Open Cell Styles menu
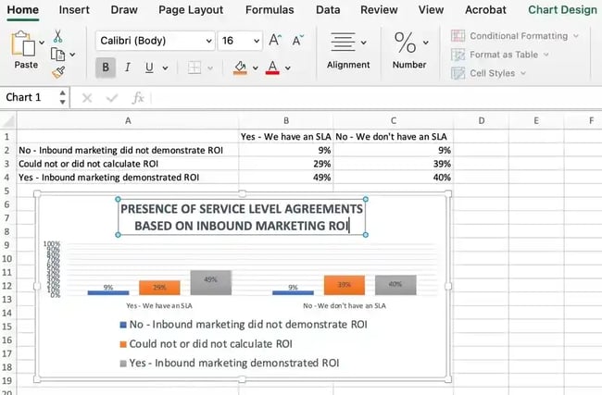Screen dimensions: 602x395 (488, 73)
